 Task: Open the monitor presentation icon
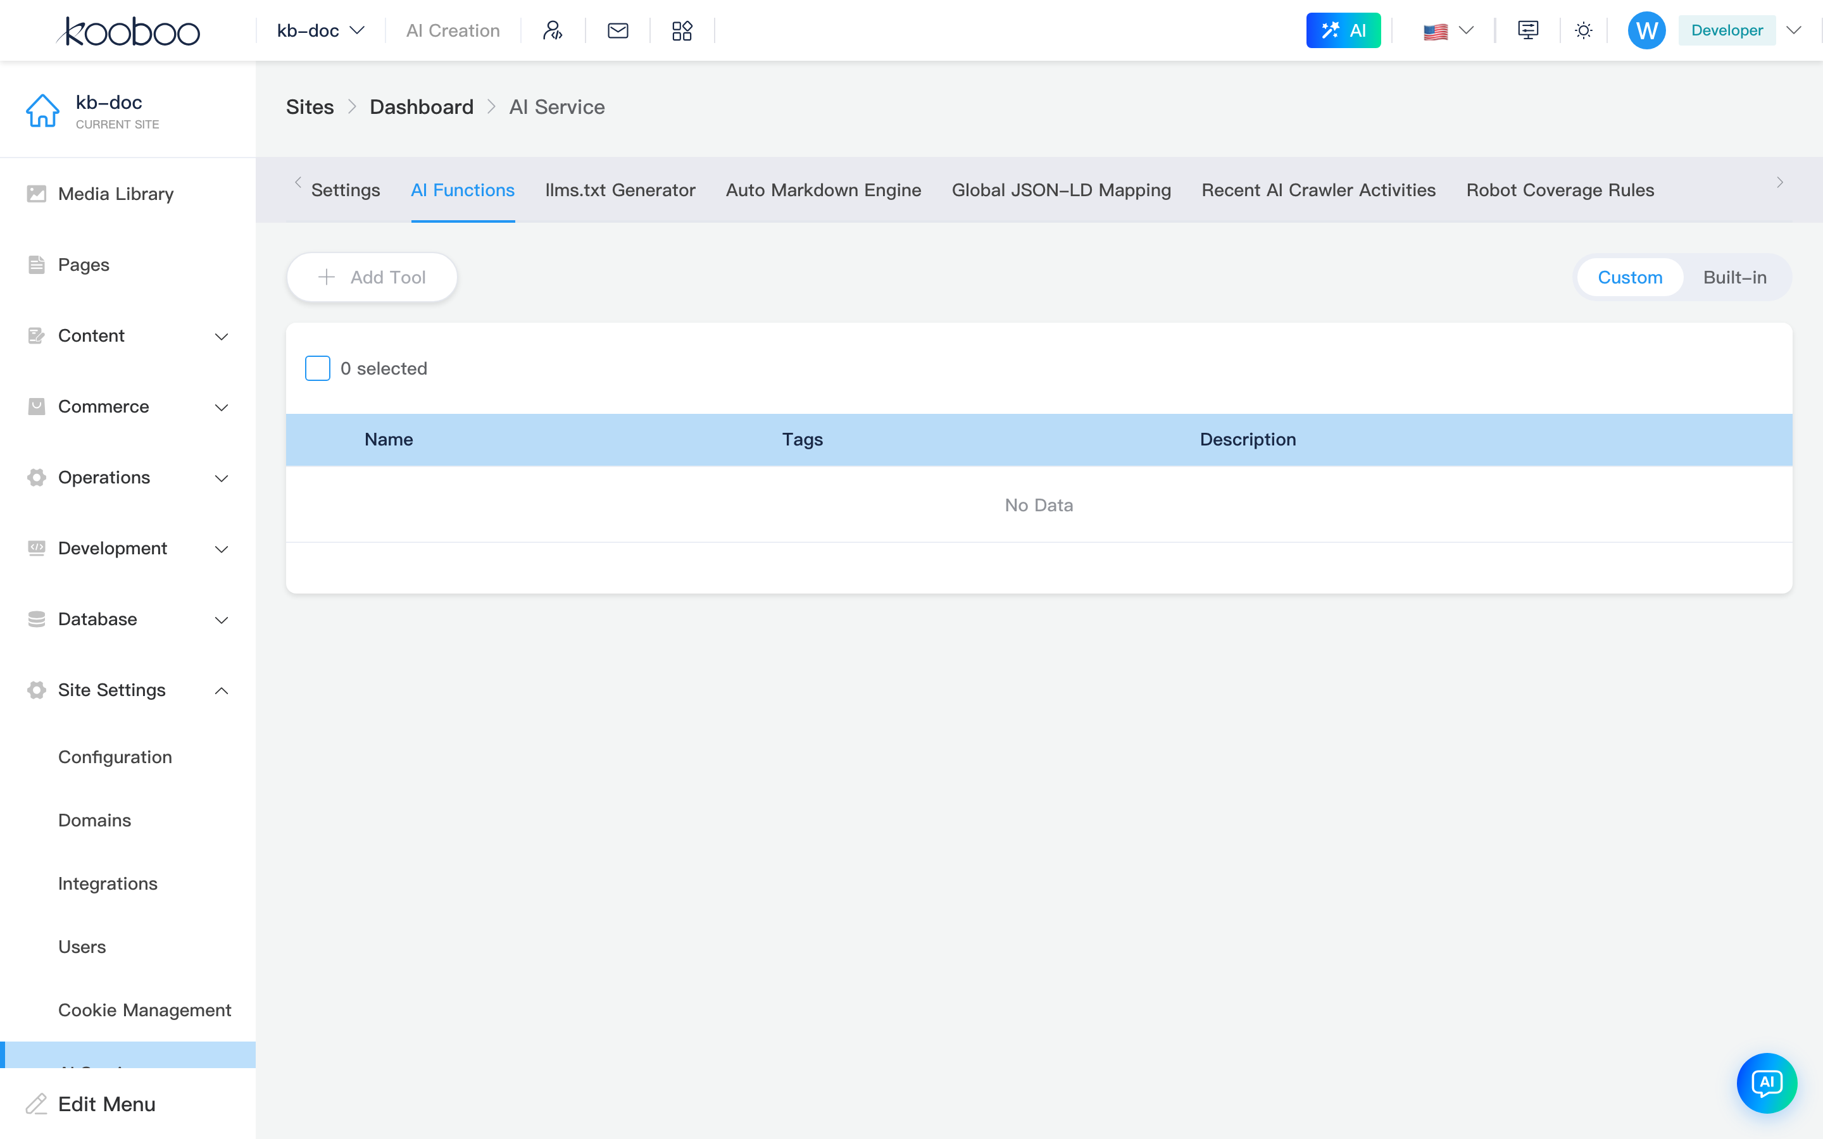pos(1527,30)
